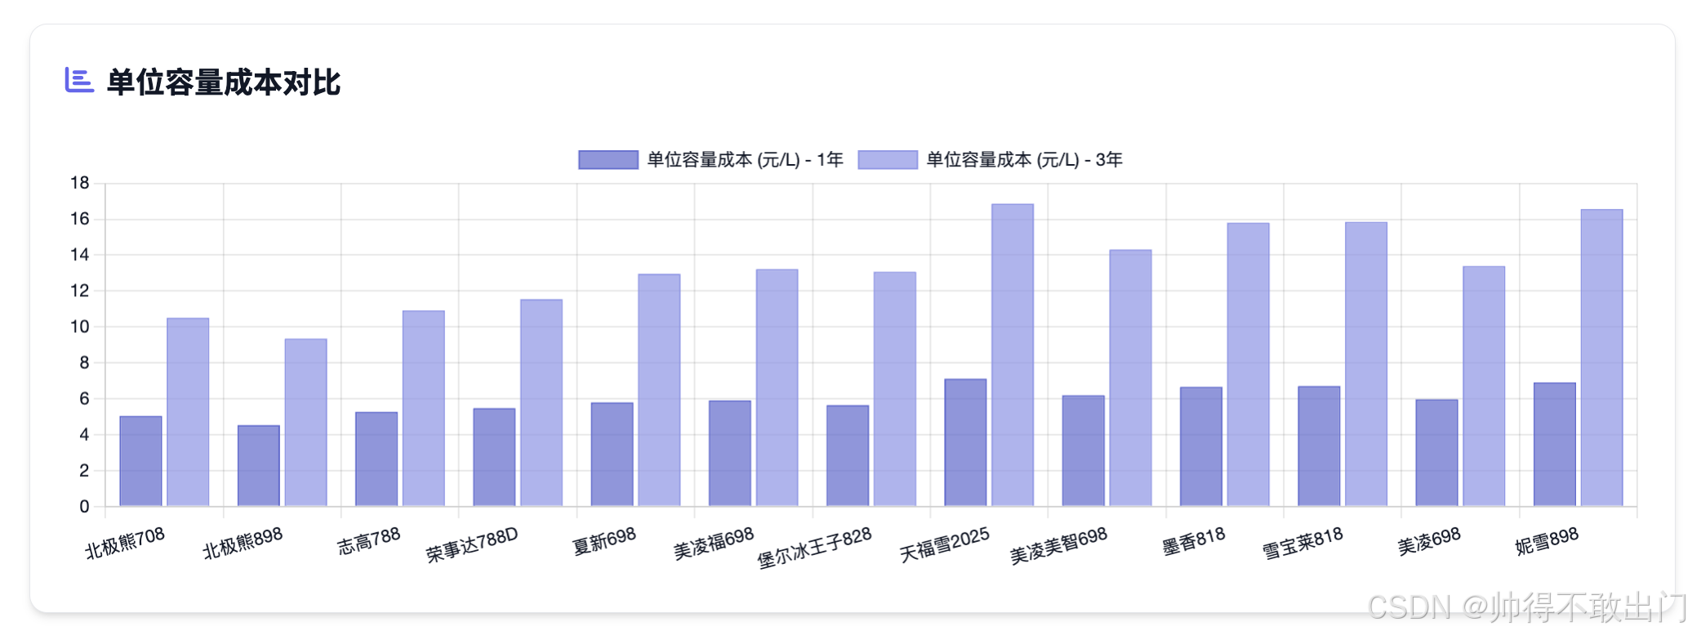
Task: Click the 单位容量成本对比 heading text
Action: point(224,82)
